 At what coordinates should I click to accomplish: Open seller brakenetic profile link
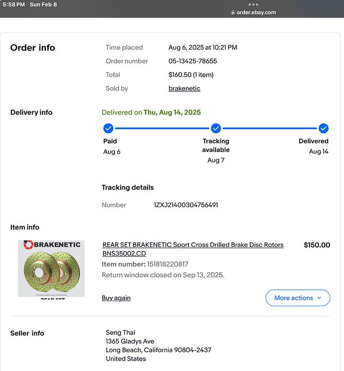(x=185, y=89)
